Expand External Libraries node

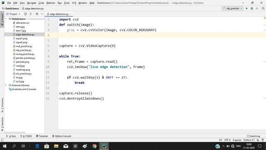pos(5,85)
